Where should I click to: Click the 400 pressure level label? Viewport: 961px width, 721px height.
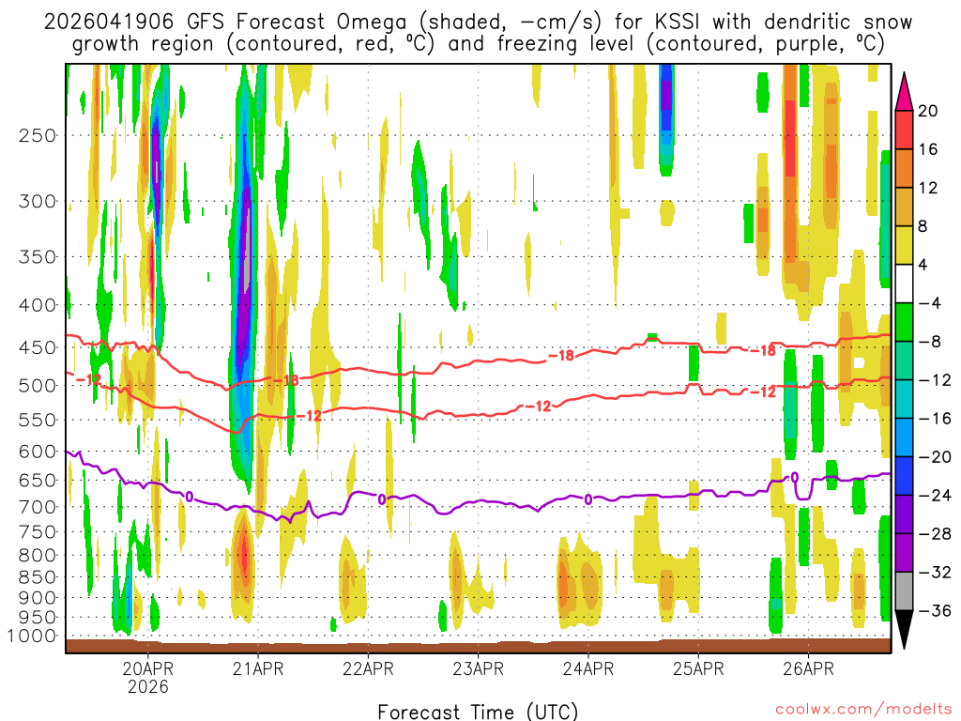[38, 305]
